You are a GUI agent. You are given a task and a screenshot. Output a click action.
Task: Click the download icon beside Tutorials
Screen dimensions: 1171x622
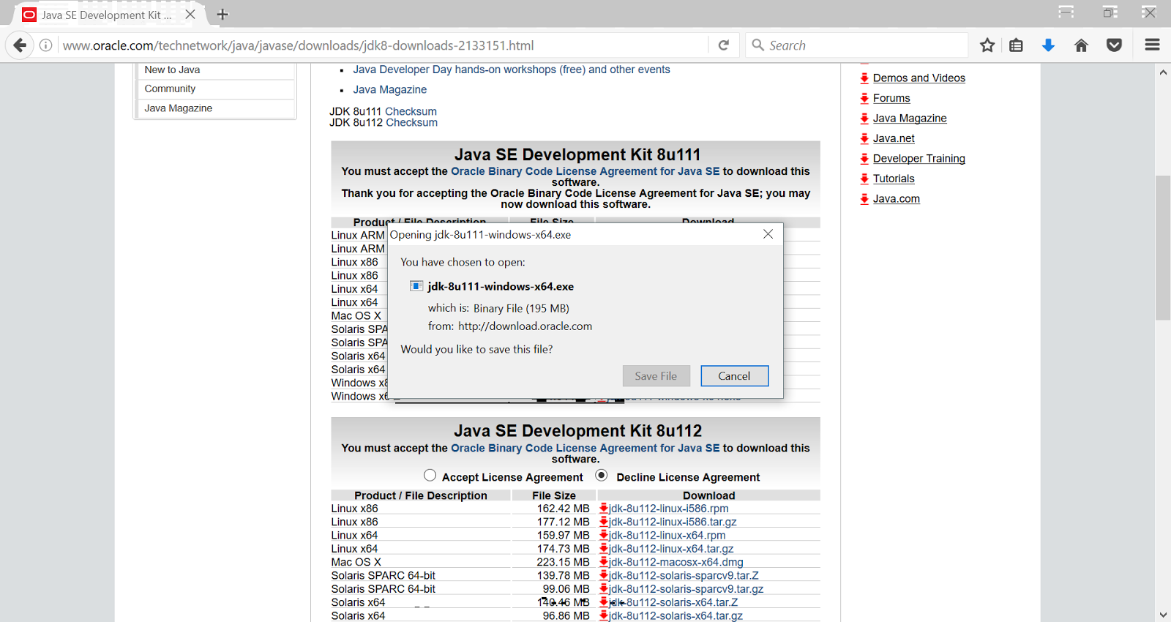[x=864, y=179]
